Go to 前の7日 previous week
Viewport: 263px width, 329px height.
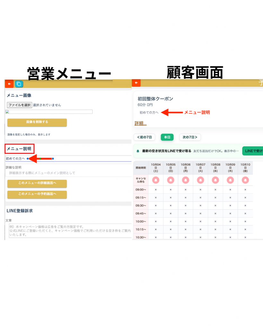[145, 137]
